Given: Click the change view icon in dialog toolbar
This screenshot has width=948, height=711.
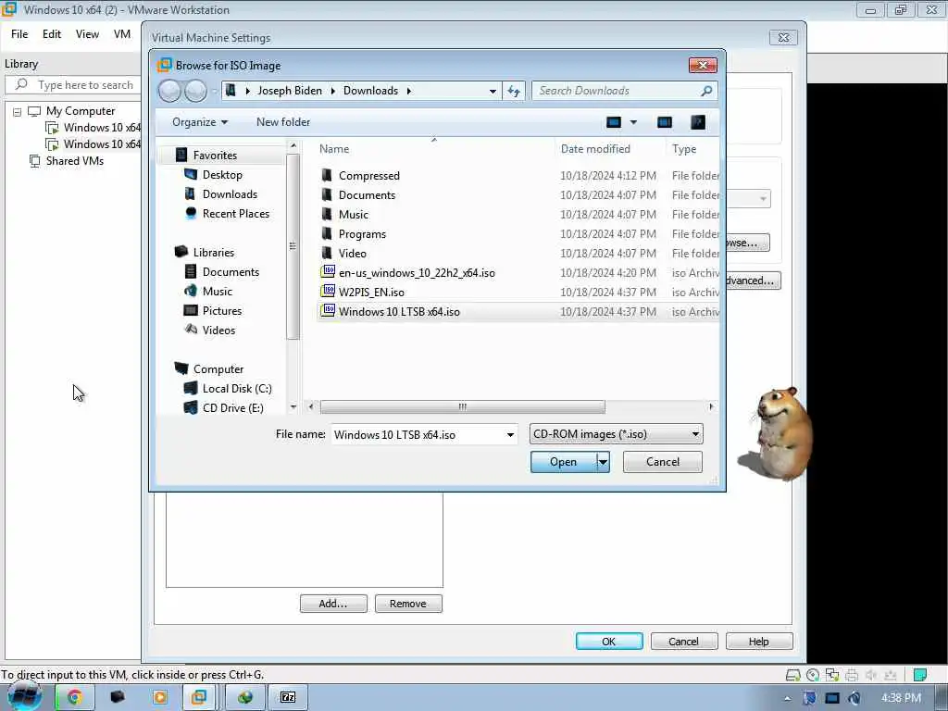Looking at the screenshot, I should (x=614, y=122).
